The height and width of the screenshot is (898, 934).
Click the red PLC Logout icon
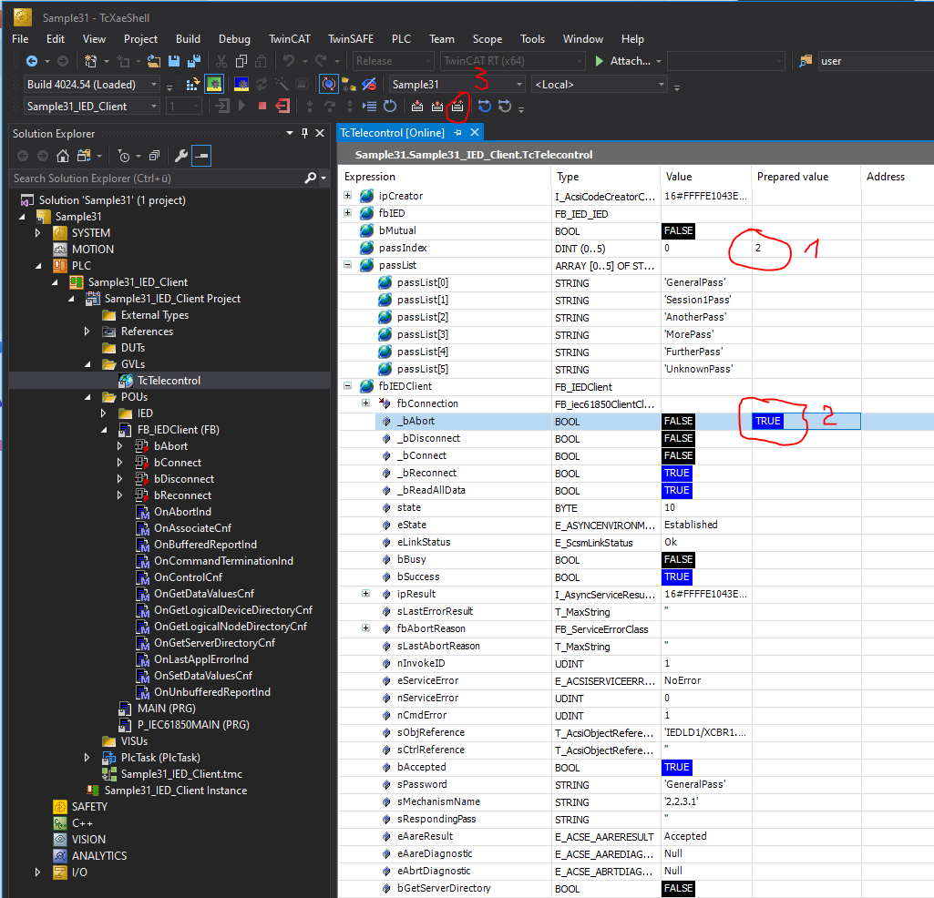point(282,106)
